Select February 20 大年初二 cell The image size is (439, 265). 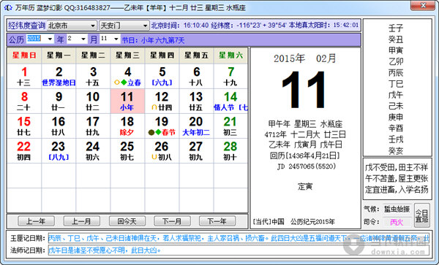coord(196,126)
